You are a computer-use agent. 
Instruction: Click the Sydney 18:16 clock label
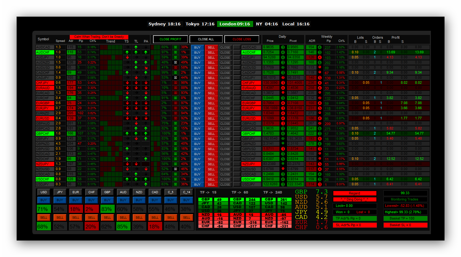click(x=164, y=24)
